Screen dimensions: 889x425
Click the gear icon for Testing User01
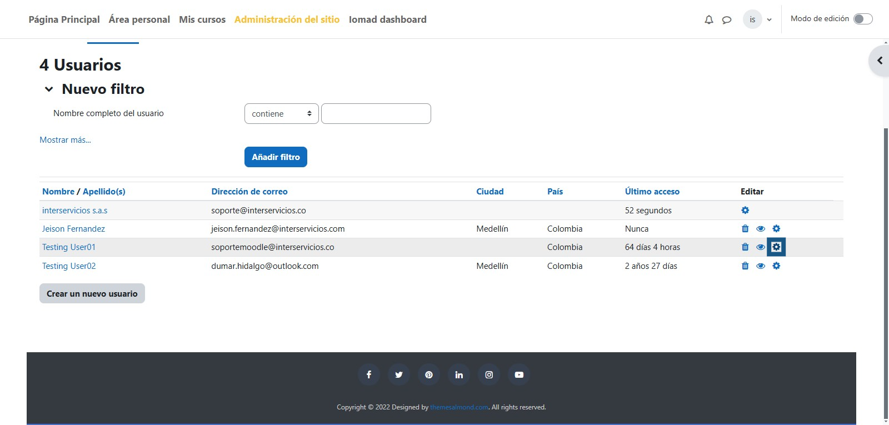pos(776,247)
